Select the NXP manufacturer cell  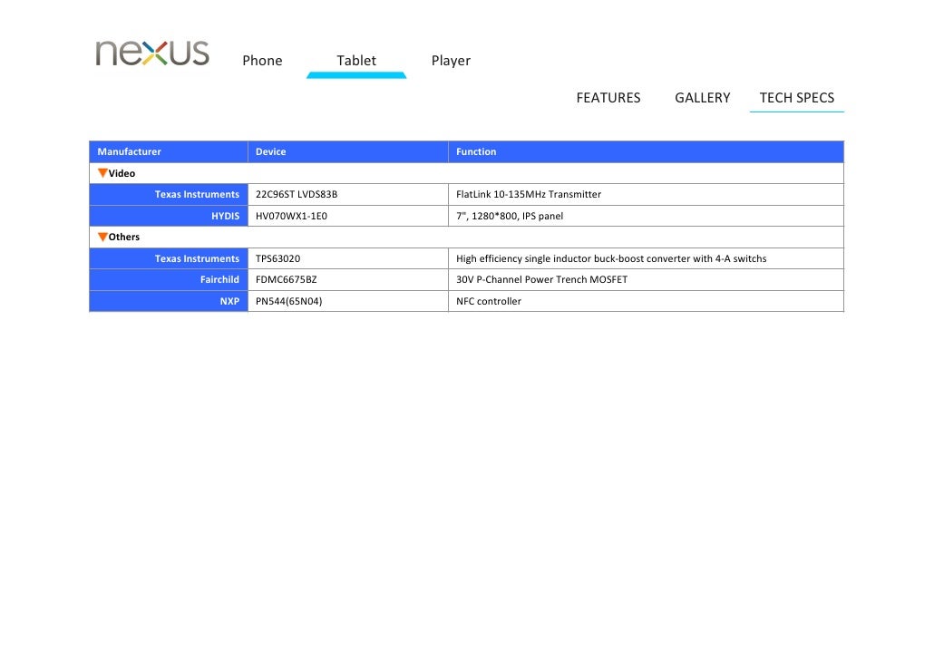pyautogui.click(x=169, y=301)
